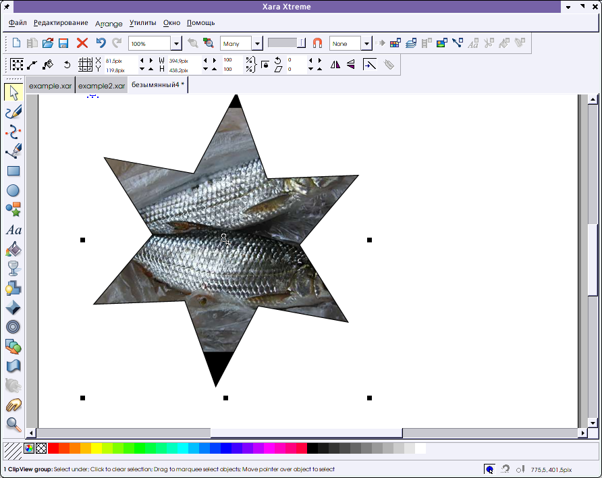Click the red X delete icon
The height and width of the screenshot is (478, 602).
pyautogui.click(x=82, y=43)
